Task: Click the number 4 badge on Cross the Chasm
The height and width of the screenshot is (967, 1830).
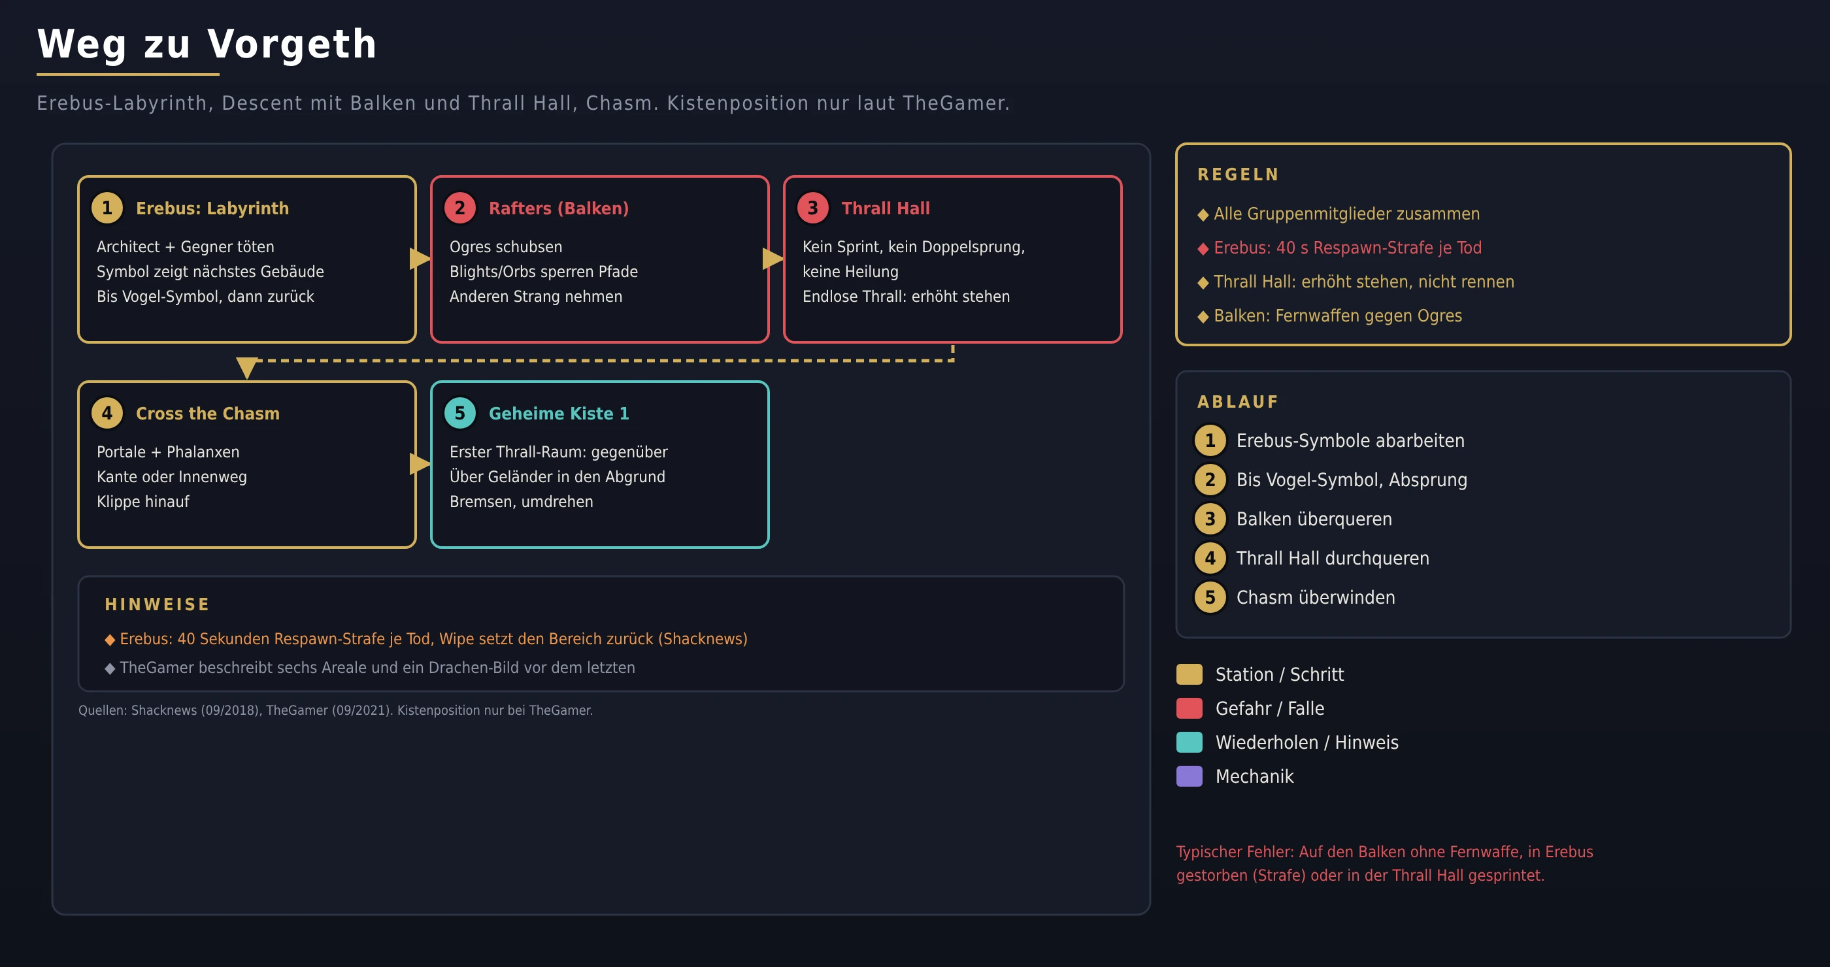Action: (x=107, y=413)
